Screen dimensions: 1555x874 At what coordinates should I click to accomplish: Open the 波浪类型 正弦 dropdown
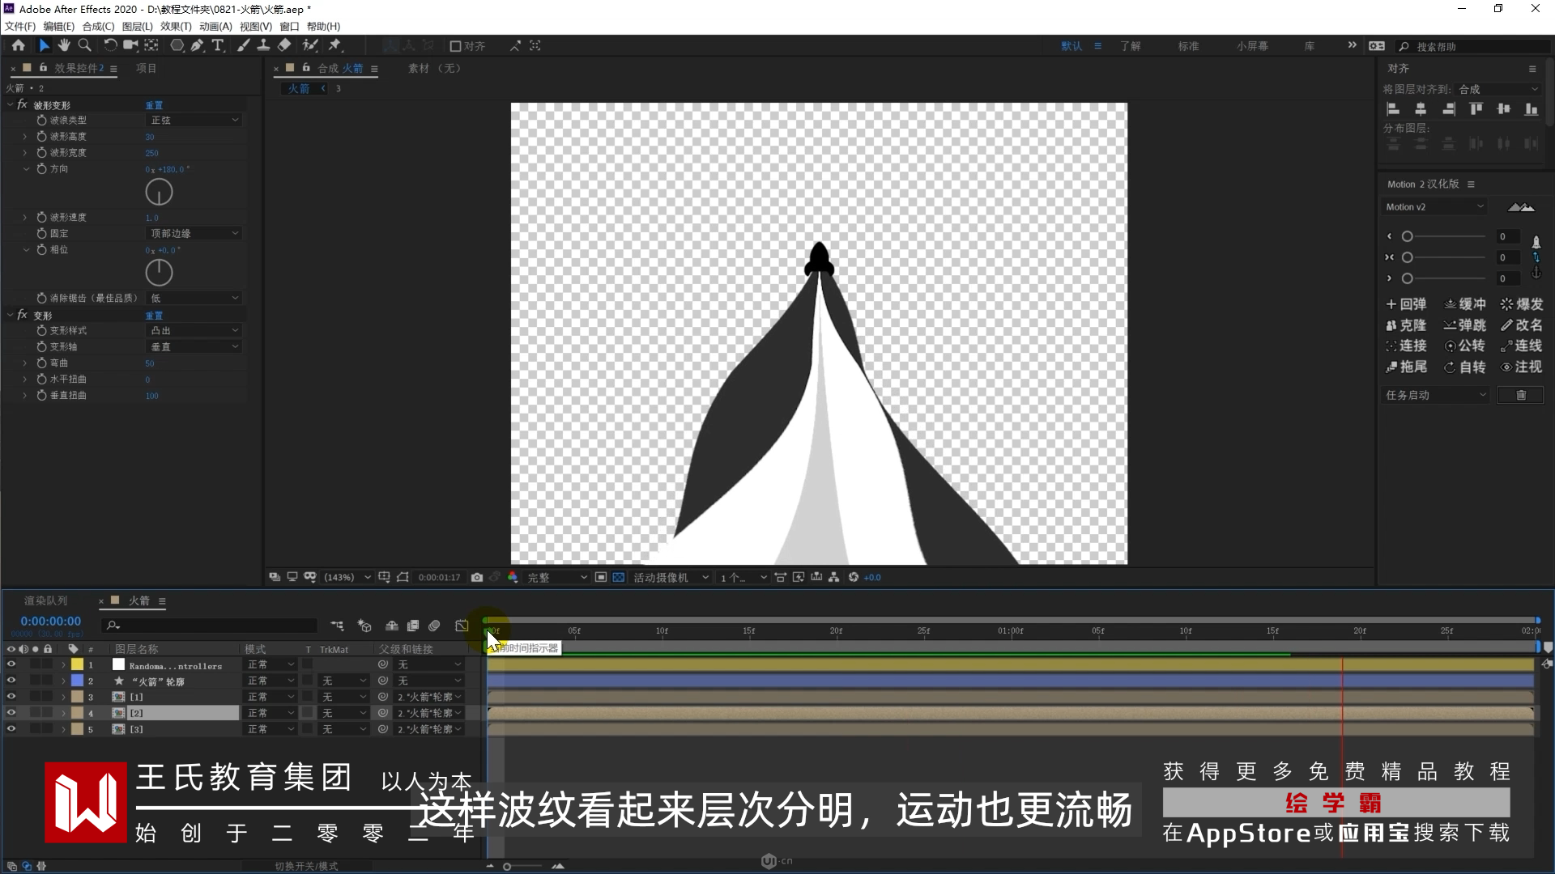(x=194, y=120)
